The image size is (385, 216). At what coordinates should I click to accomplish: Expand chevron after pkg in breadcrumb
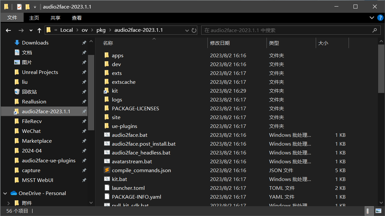[x=110, y=30]
